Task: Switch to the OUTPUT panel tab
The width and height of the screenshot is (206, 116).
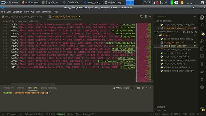Action: click(x=21, y=88)
